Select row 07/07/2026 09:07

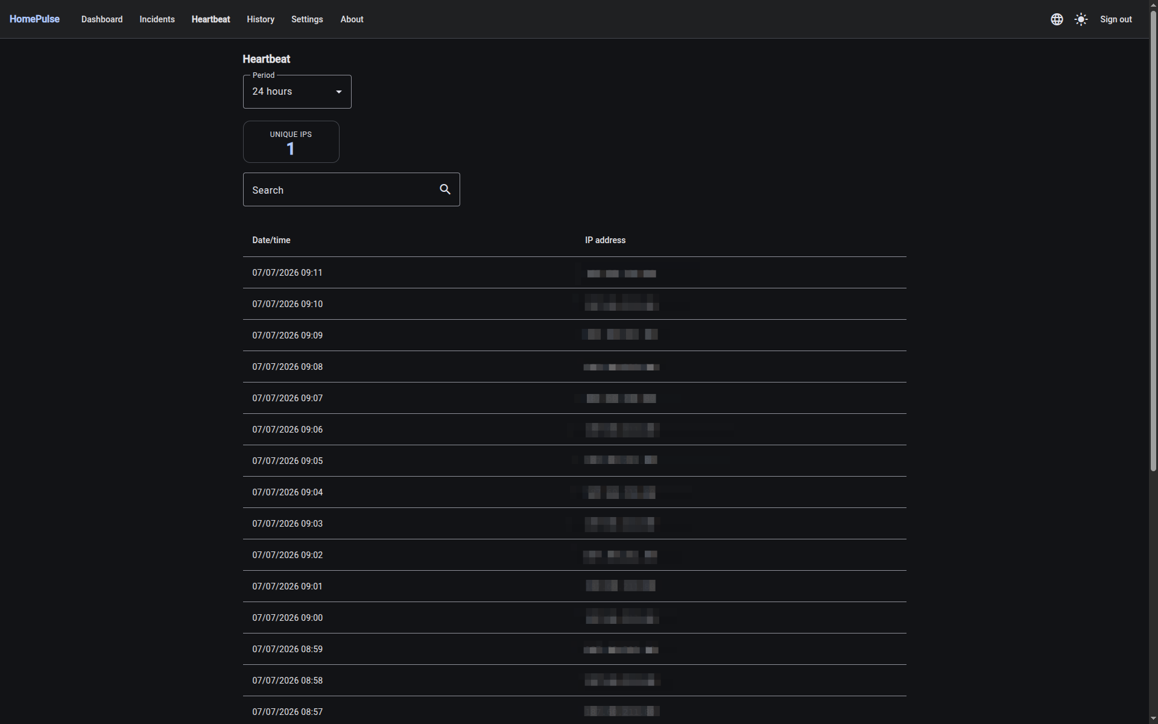point(574,398)
